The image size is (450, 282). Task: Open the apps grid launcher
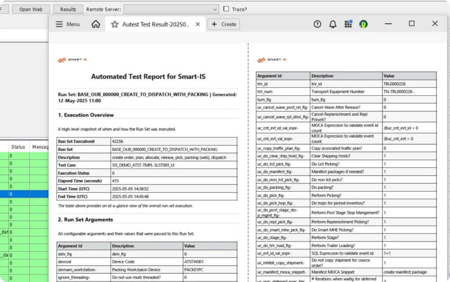pyautogui.click(x=348, y=24)
